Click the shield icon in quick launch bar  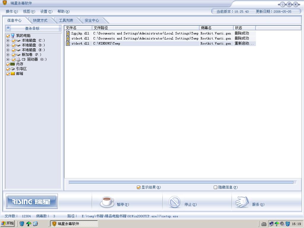(x=22, y=224)
